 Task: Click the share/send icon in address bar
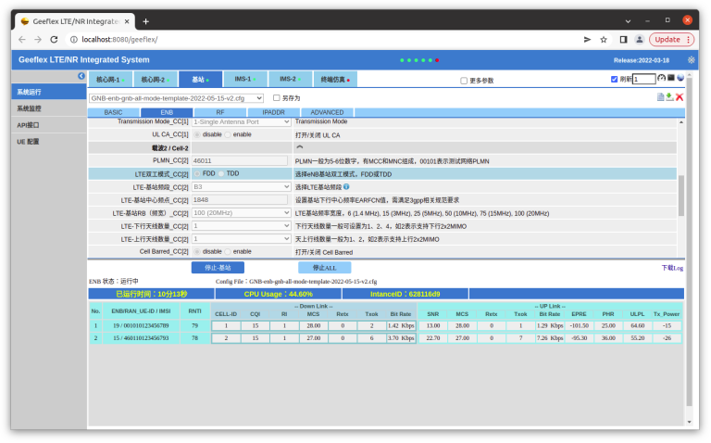[587, 40]
